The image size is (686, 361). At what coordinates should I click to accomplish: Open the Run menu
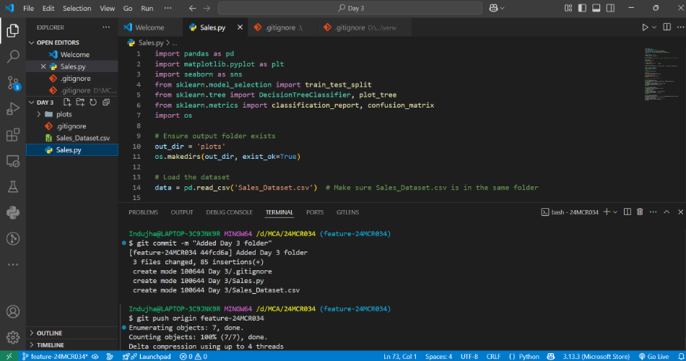pyautogui.click(x=147, y=8)
